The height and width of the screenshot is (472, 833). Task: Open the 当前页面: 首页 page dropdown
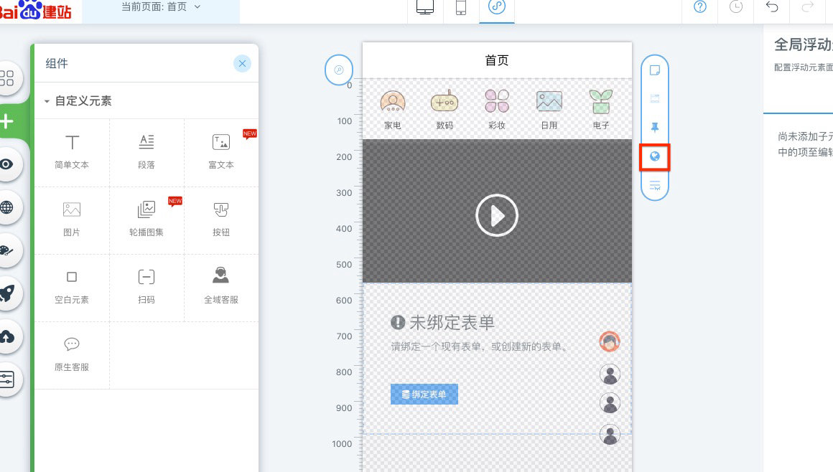pos(161,7)
